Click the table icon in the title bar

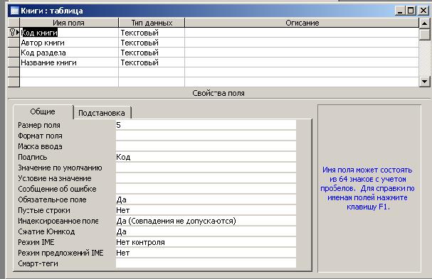tap(14, 11)
